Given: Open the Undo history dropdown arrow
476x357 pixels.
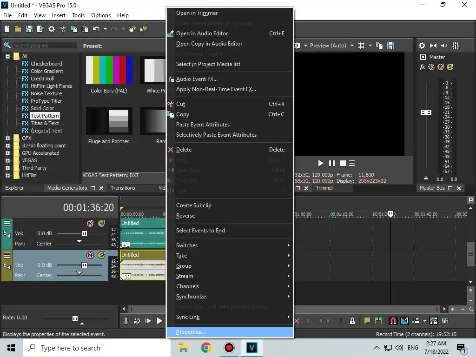Looking at the screenshot, I should (x=105, y=29).
